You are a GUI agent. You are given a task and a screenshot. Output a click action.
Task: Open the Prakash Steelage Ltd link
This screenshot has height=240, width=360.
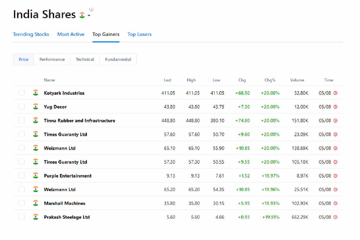(67, 217)
